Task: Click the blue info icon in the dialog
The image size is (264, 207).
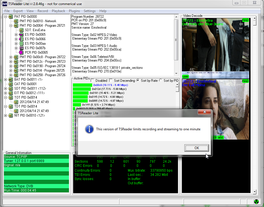Action: click(89, 129)
